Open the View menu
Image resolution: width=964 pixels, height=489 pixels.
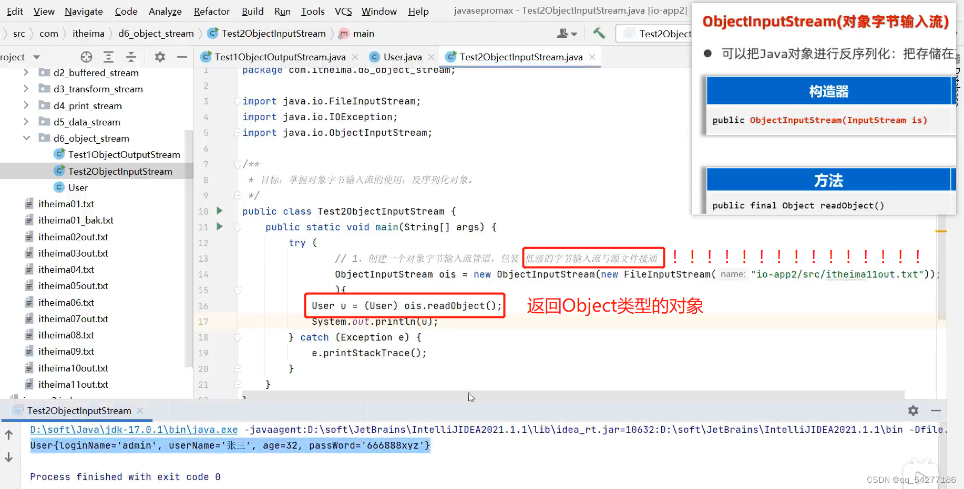click(44, 11)
